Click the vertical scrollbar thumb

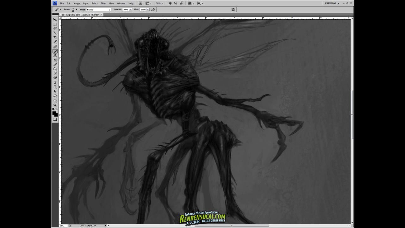[352, 114]
